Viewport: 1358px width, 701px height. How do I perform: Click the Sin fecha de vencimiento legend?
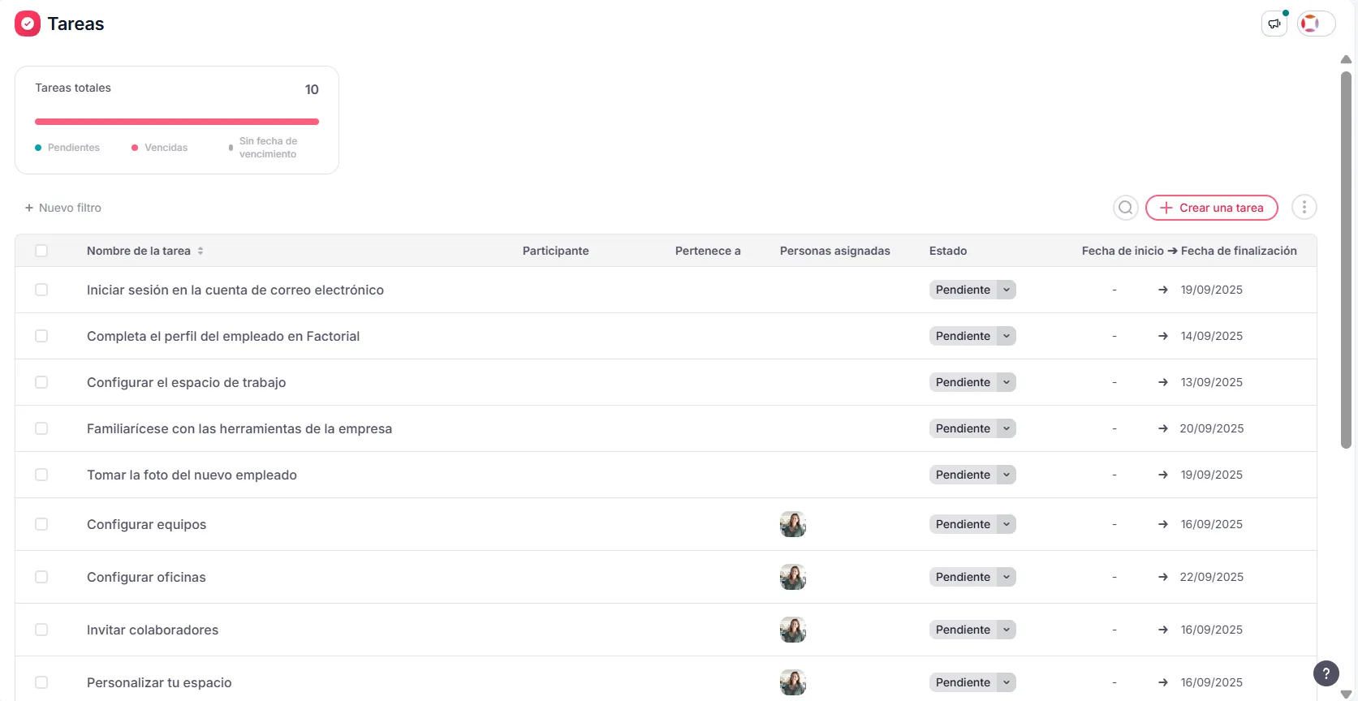coord(268,148)
